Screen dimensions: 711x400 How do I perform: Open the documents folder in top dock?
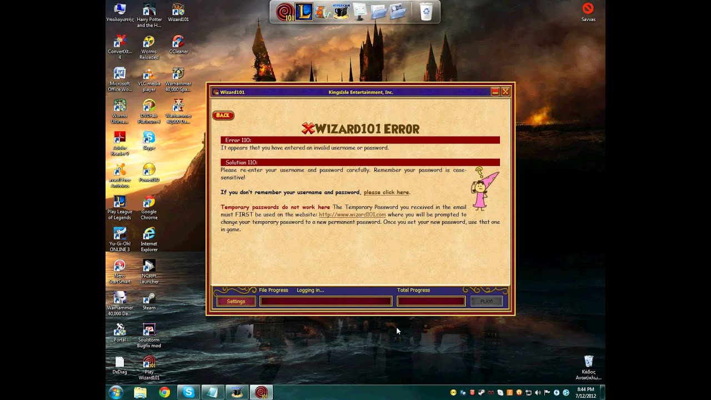tap(378, 12)
